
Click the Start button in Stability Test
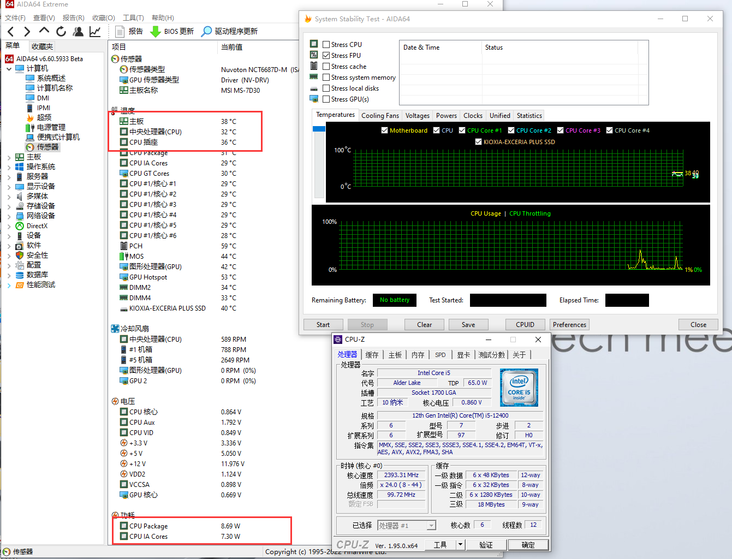pos(323,324)
